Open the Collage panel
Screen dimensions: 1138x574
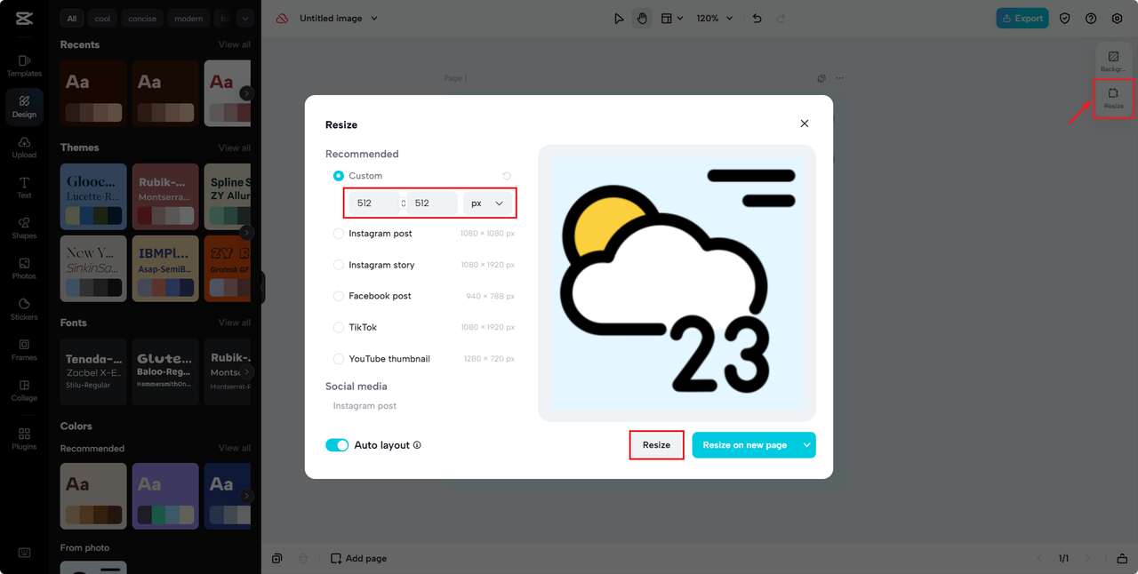[x=24, y=391]
